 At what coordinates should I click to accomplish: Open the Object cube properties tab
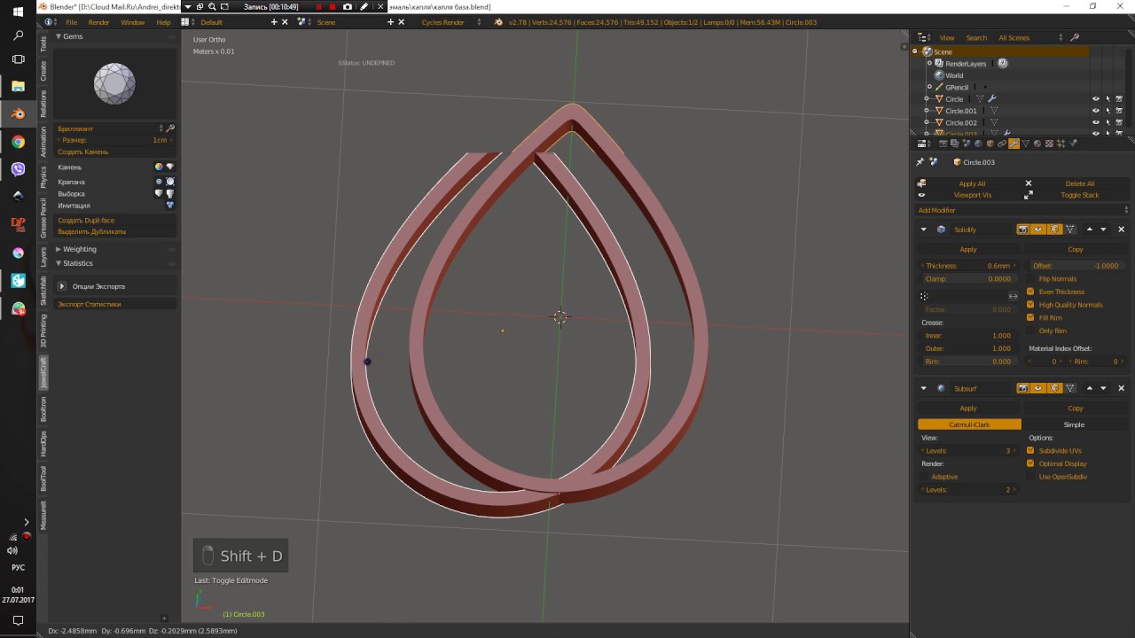pyautogui.click(x=990, y=144)
